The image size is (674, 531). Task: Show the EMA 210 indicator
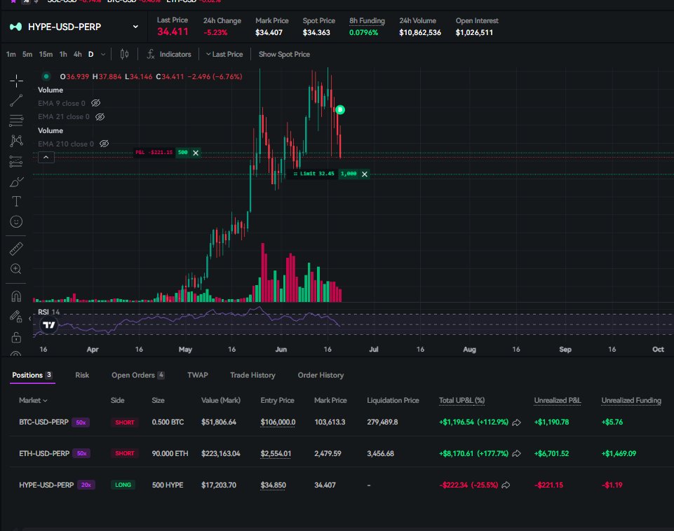click(104, 144)
